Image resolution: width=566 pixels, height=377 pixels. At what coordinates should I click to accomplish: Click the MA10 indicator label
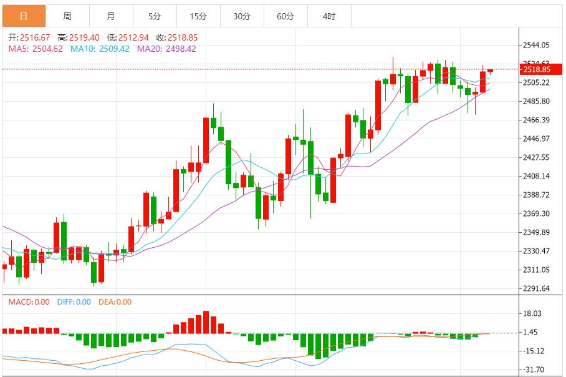coord(100,49)
